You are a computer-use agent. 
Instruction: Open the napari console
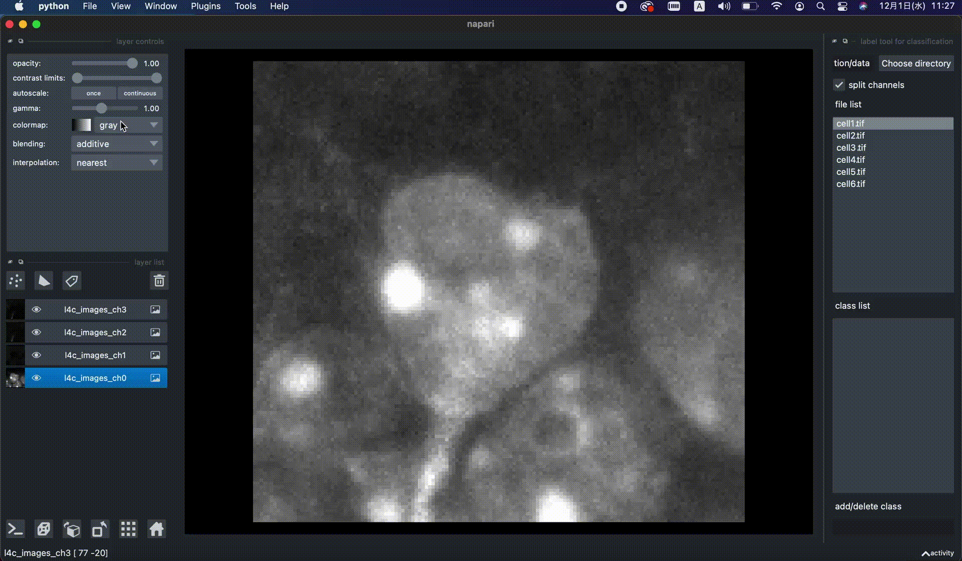tap(16, 529)
